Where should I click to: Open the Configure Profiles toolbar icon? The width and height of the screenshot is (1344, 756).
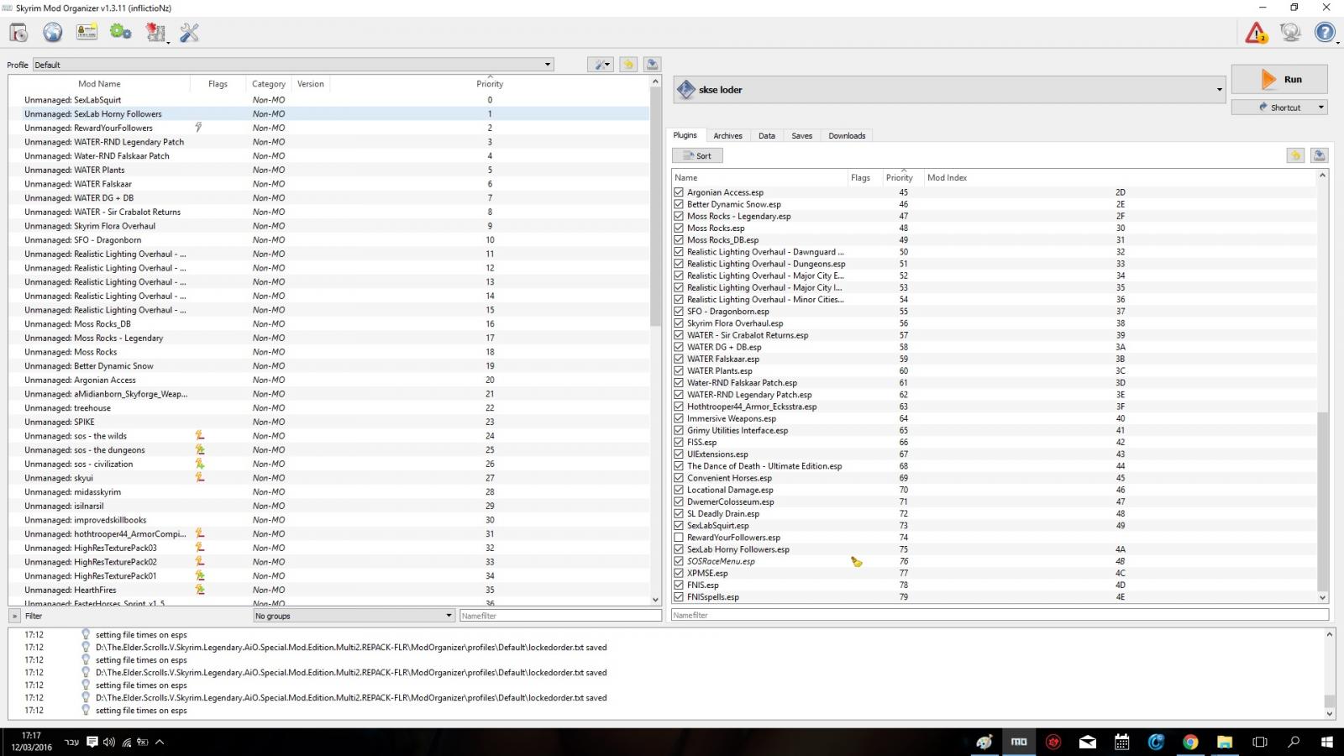coord(87,33)
